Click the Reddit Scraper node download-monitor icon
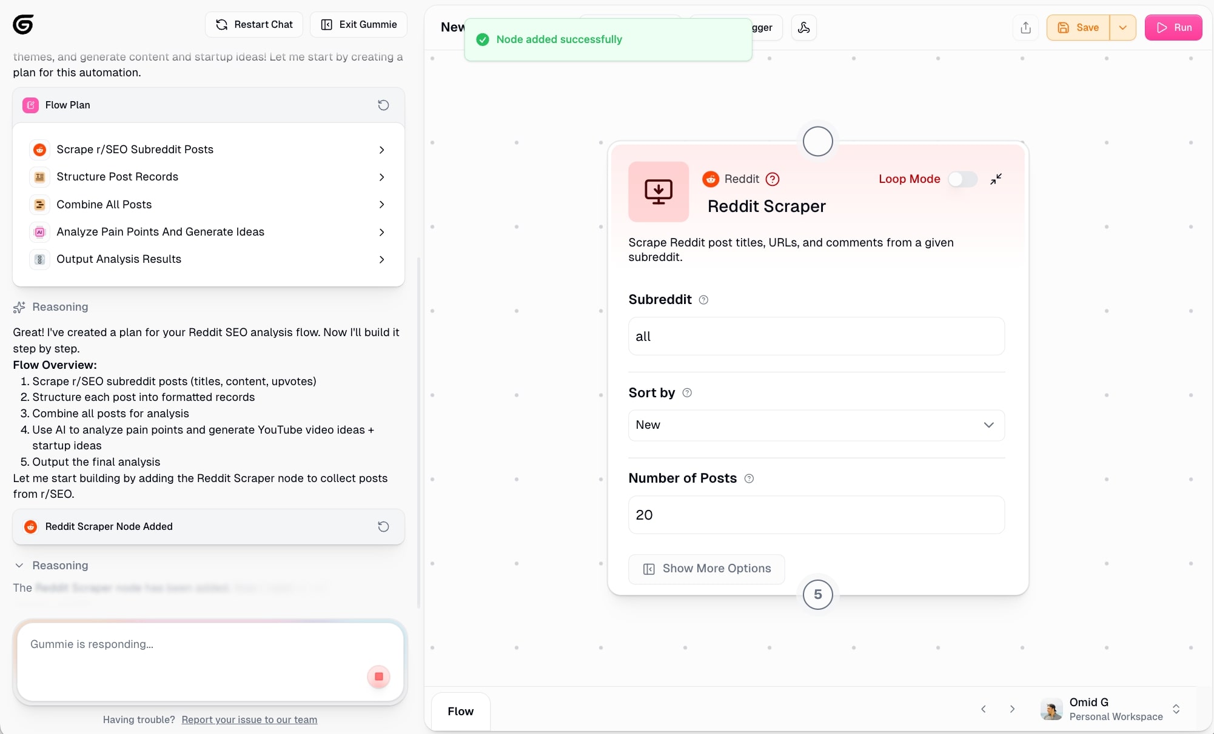This screenshot has width=1214, height=734. pyautogui.click(x=659, y=191)
